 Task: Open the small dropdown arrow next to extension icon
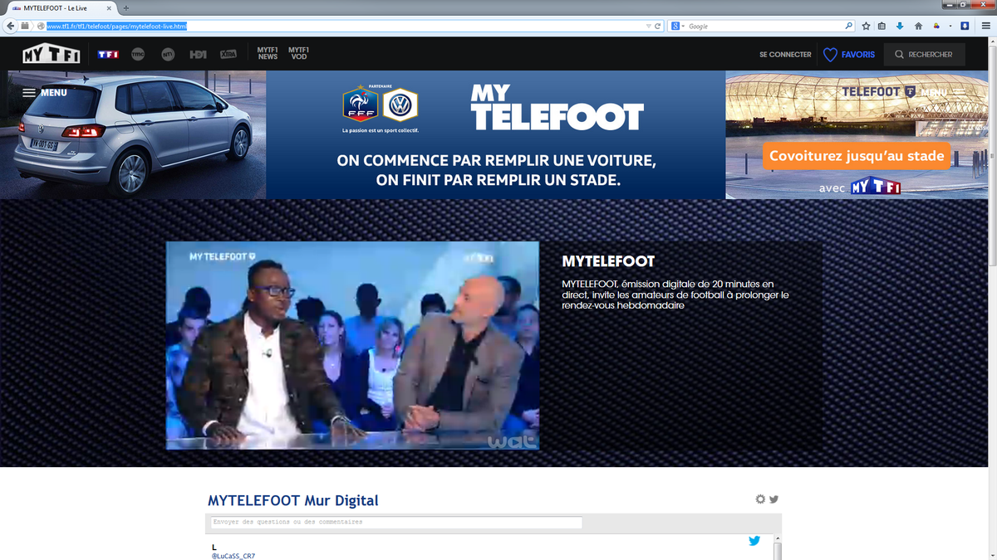pyautogui.click(x=950, y=26)
